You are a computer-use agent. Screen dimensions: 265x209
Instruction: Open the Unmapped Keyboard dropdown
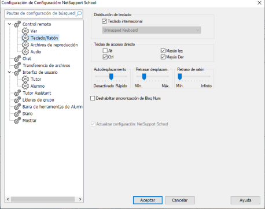point(152,30)
